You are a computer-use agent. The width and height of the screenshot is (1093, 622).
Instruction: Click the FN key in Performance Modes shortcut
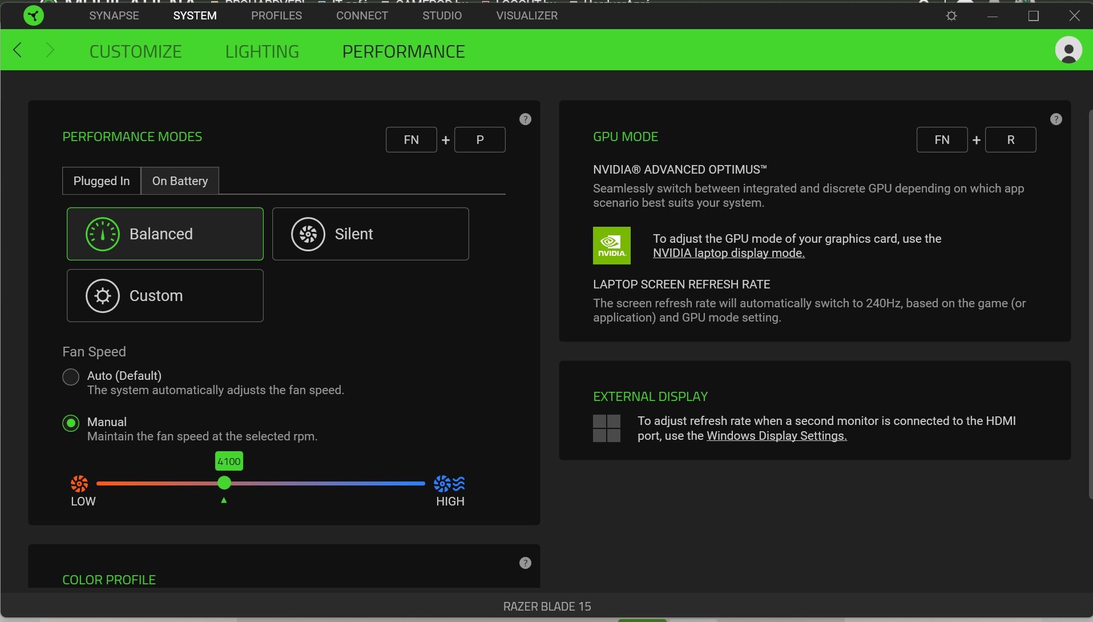pyautogui.click(x=412, y=140)
